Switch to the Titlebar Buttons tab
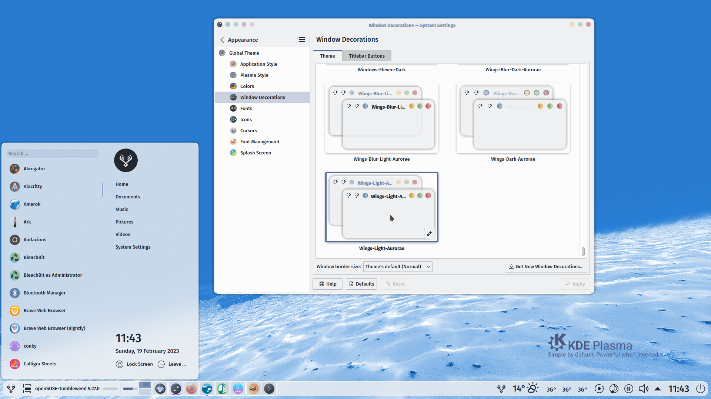 point(367,56)
